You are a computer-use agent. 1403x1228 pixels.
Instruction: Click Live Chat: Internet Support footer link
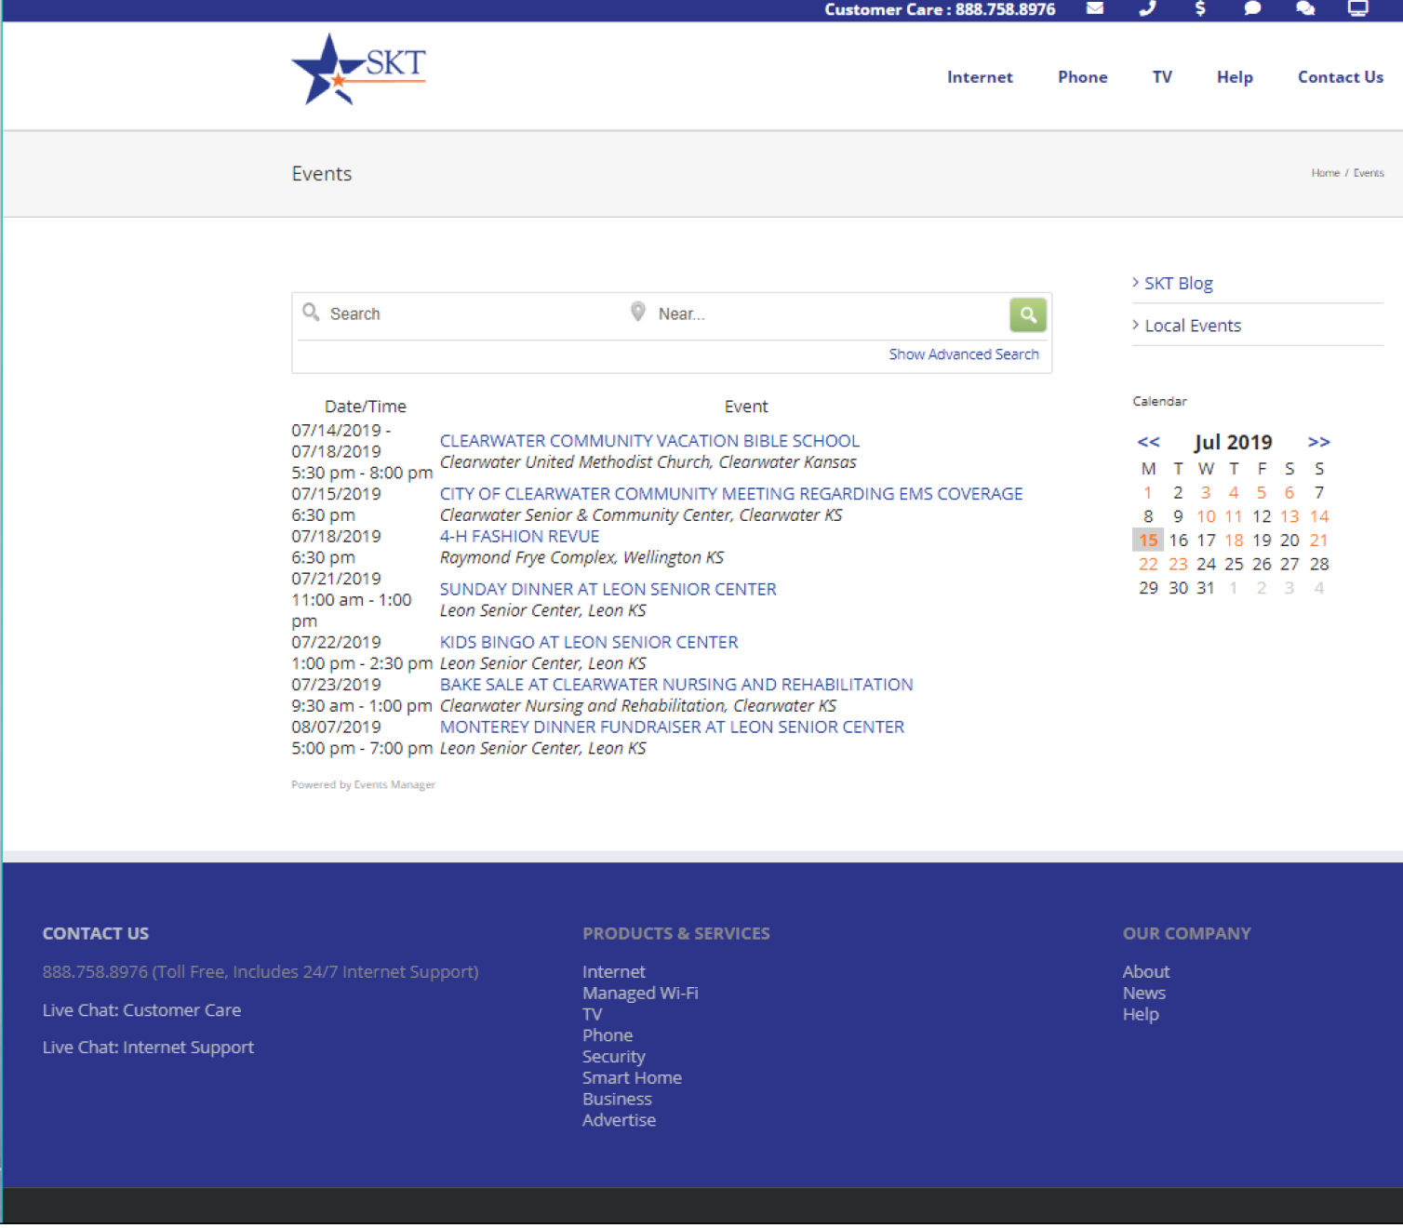[148, 1048]
